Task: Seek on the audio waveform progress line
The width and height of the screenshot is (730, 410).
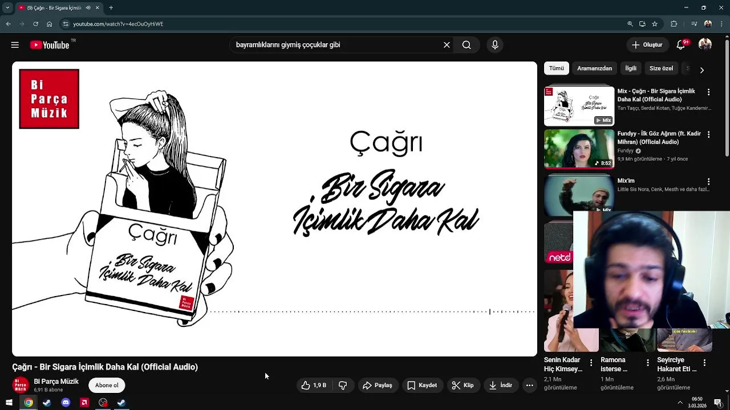Action: (373, 311)
